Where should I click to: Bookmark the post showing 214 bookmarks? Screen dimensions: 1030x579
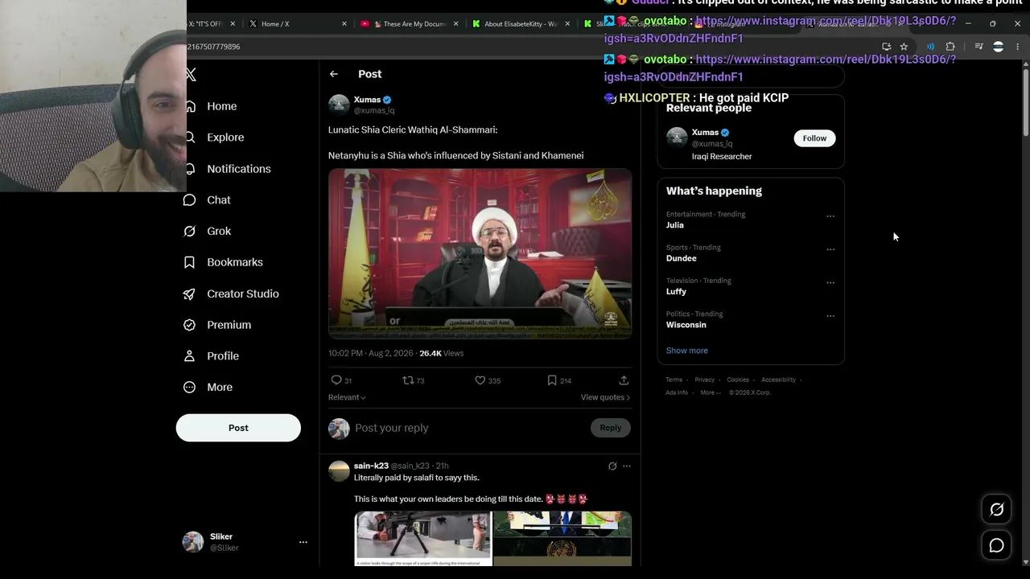[x=552, y=380]
